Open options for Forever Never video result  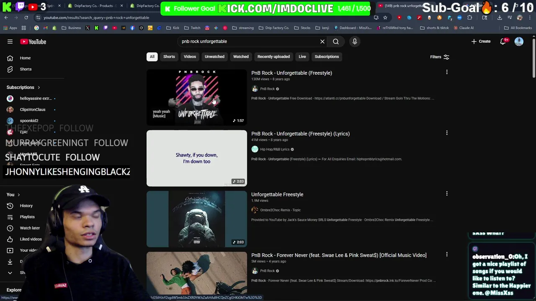(x=447, y=254)
